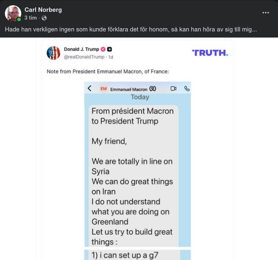Click the Swedish post caption text
Screen dimensions: 278x260
(x=131, y=29)
